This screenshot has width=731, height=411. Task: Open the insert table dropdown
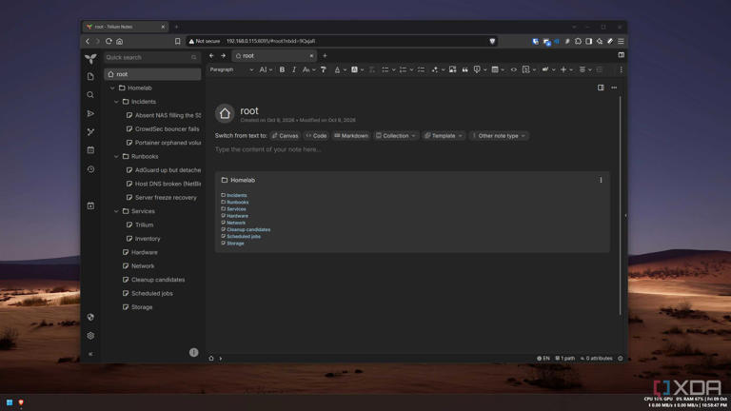click(x=498, y=69)
